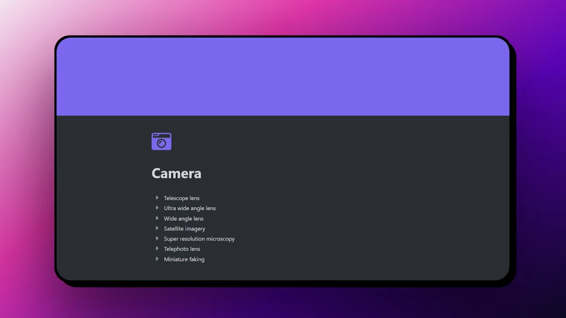The image size is (566, 318).
Task: Select the Wide angle lens entry text
Action: [184, 219]
